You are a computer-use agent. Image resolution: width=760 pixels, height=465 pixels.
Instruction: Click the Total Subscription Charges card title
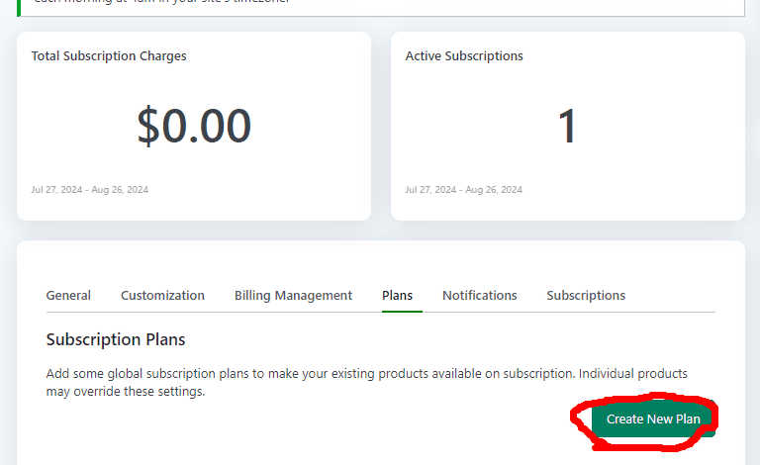point(109,56)
